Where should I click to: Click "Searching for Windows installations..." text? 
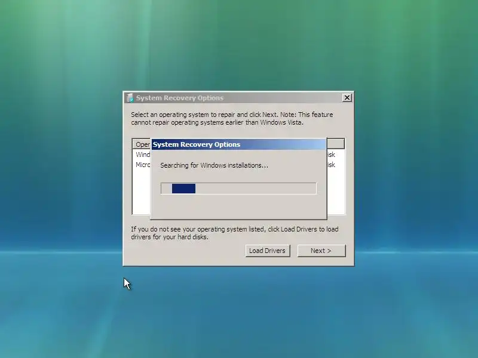(x=214, y=165)
